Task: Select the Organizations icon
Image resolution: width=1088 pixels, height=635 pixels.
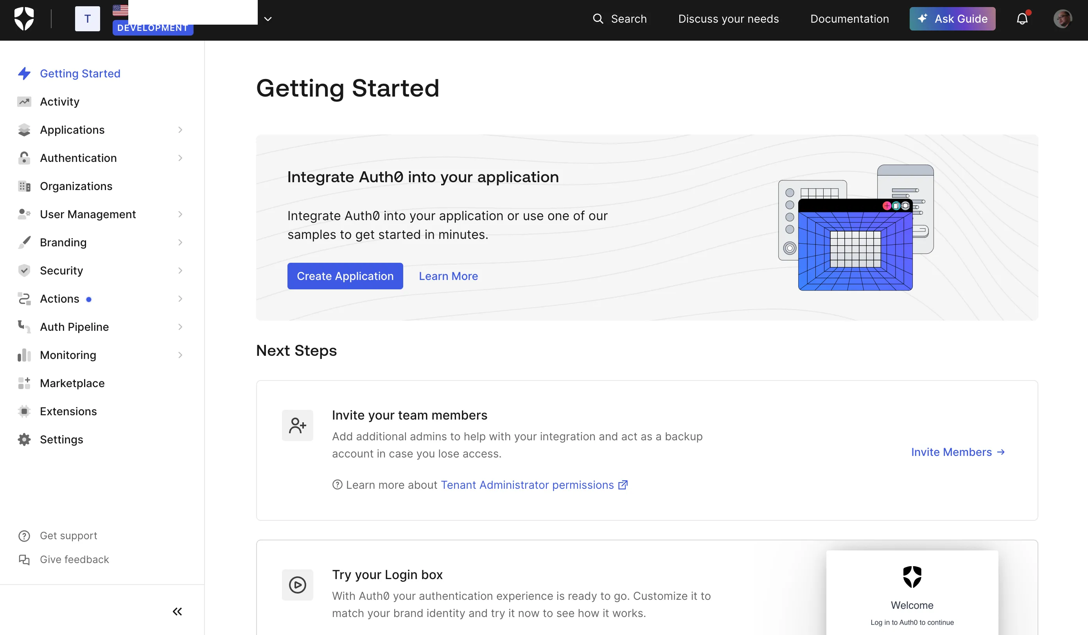Action: [24, 186]
